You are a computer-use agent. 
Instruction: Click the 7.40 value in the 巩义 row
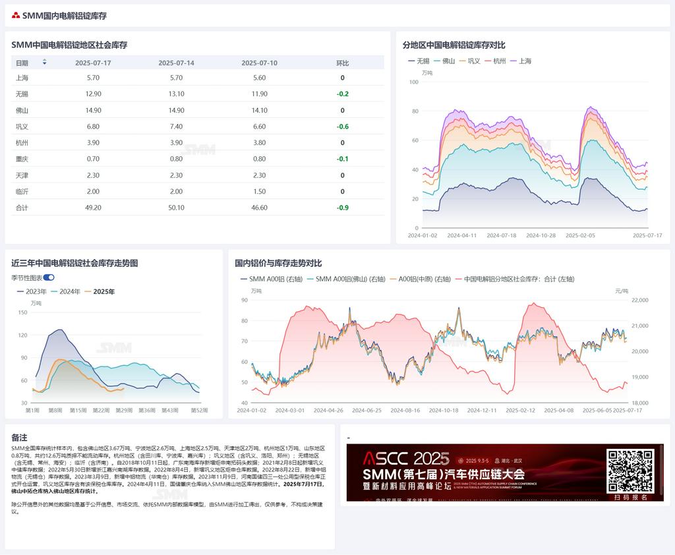click(x=176, y=127)
